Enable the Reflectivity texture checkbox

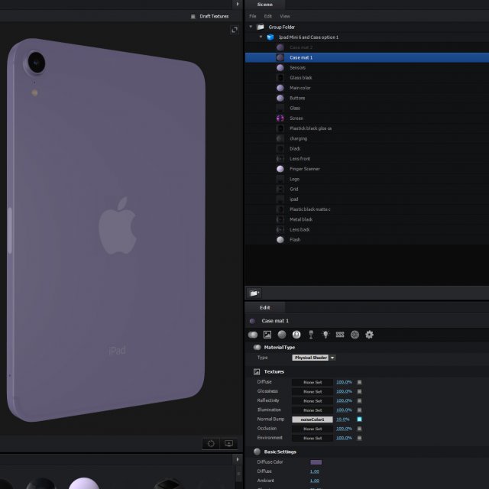point(359,400)
